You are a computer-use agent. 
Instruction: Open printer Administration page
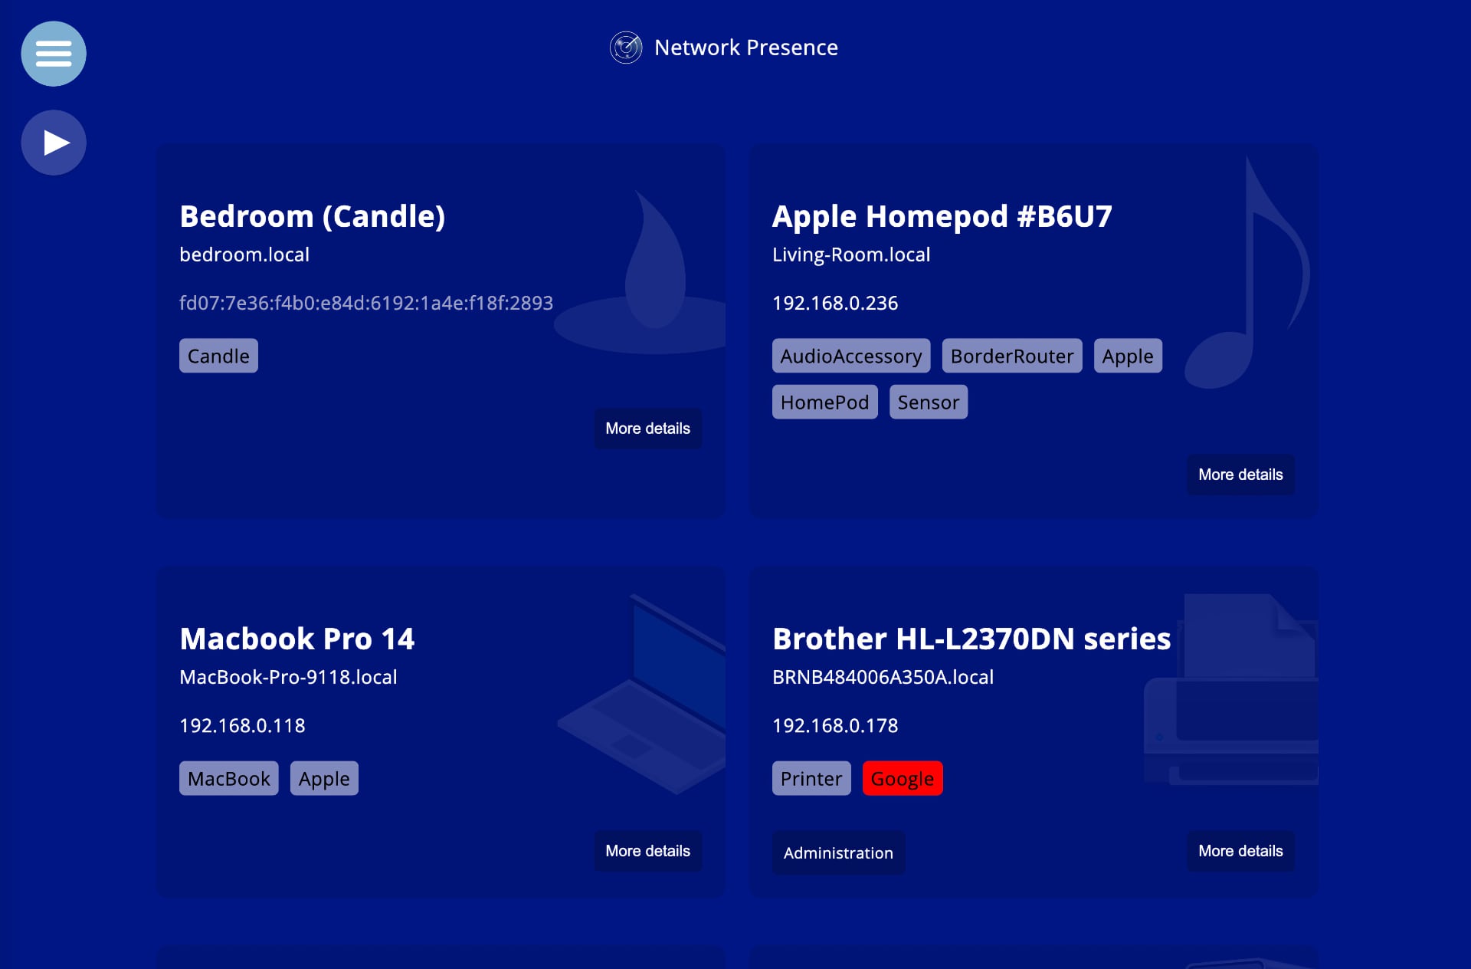click(x=838, y=852)
